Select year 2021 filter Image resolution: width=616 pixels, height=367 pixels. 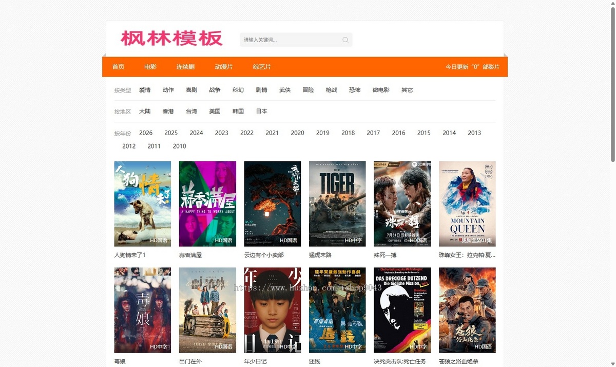(x=272, y=133)
